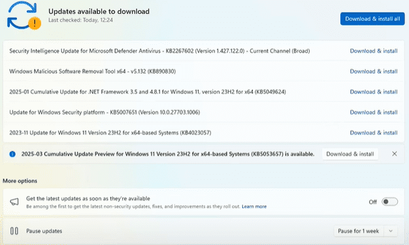Download & install KB5053657 cumulative preview
This screenshot has height=245, width=409.
click(350, 154)
